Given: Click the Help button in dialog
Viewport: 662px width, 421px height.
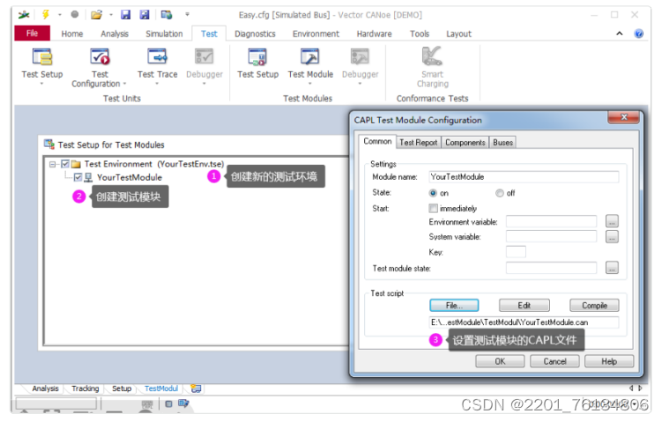Looking at the screenshot, I should pyautogui.click(x=609, y=361).
